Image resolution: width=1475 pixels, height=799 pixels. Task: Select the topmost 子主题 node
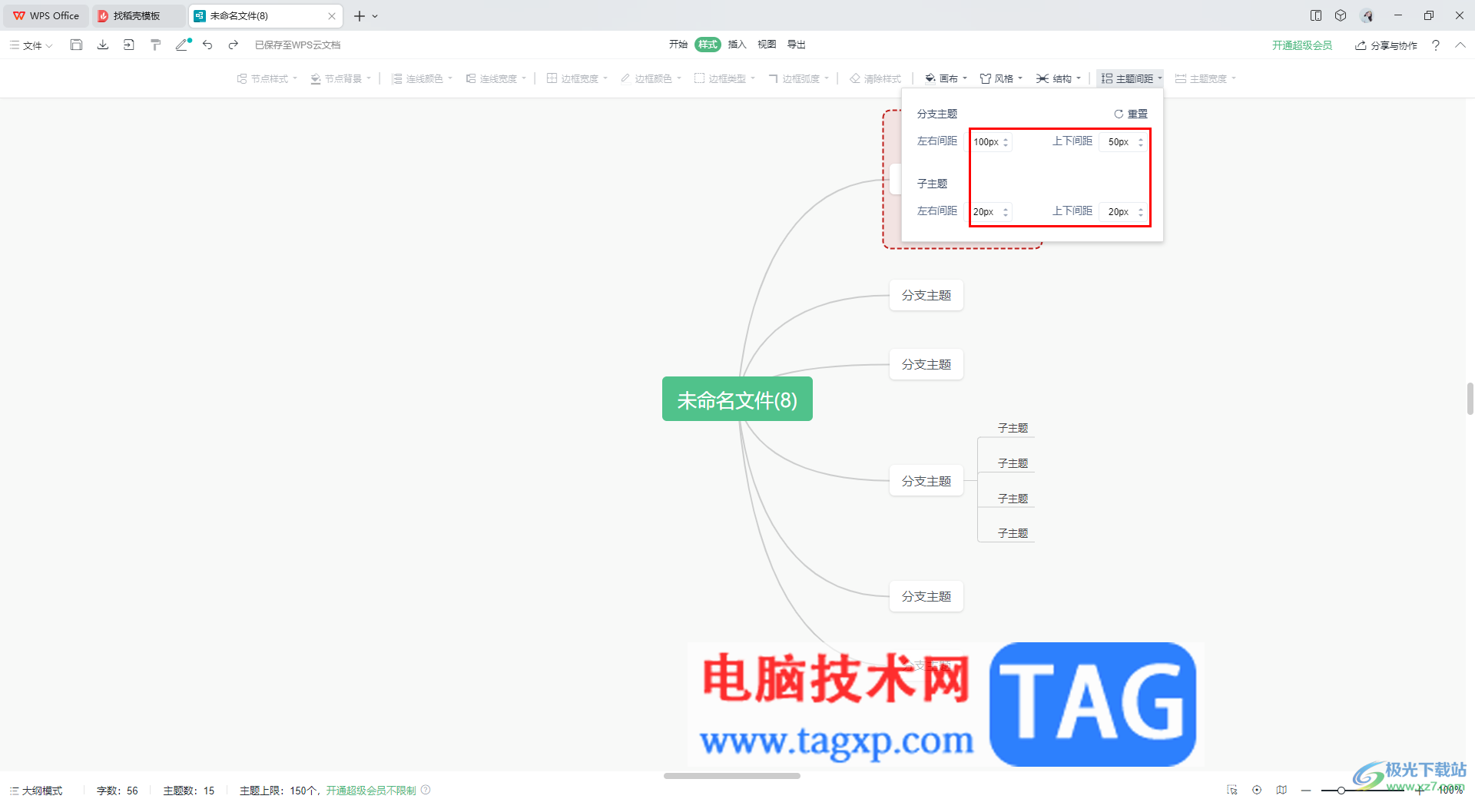[x=1013, y=428]
